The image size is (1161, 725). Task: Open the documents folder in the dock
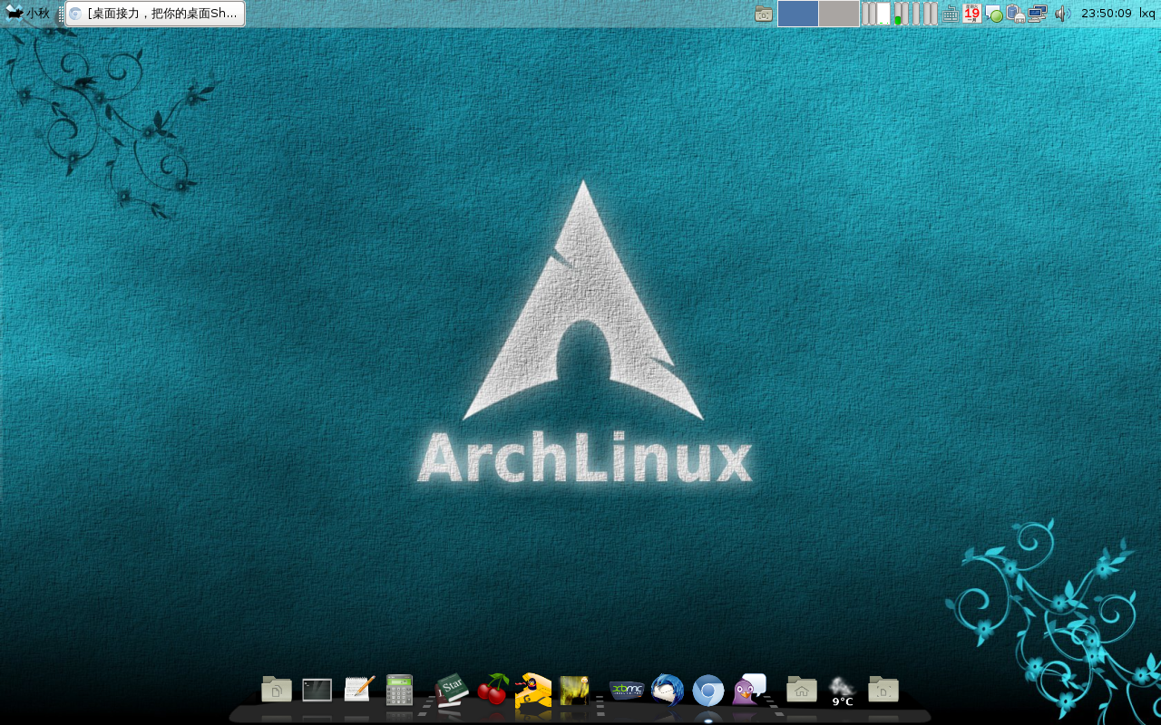277,690
